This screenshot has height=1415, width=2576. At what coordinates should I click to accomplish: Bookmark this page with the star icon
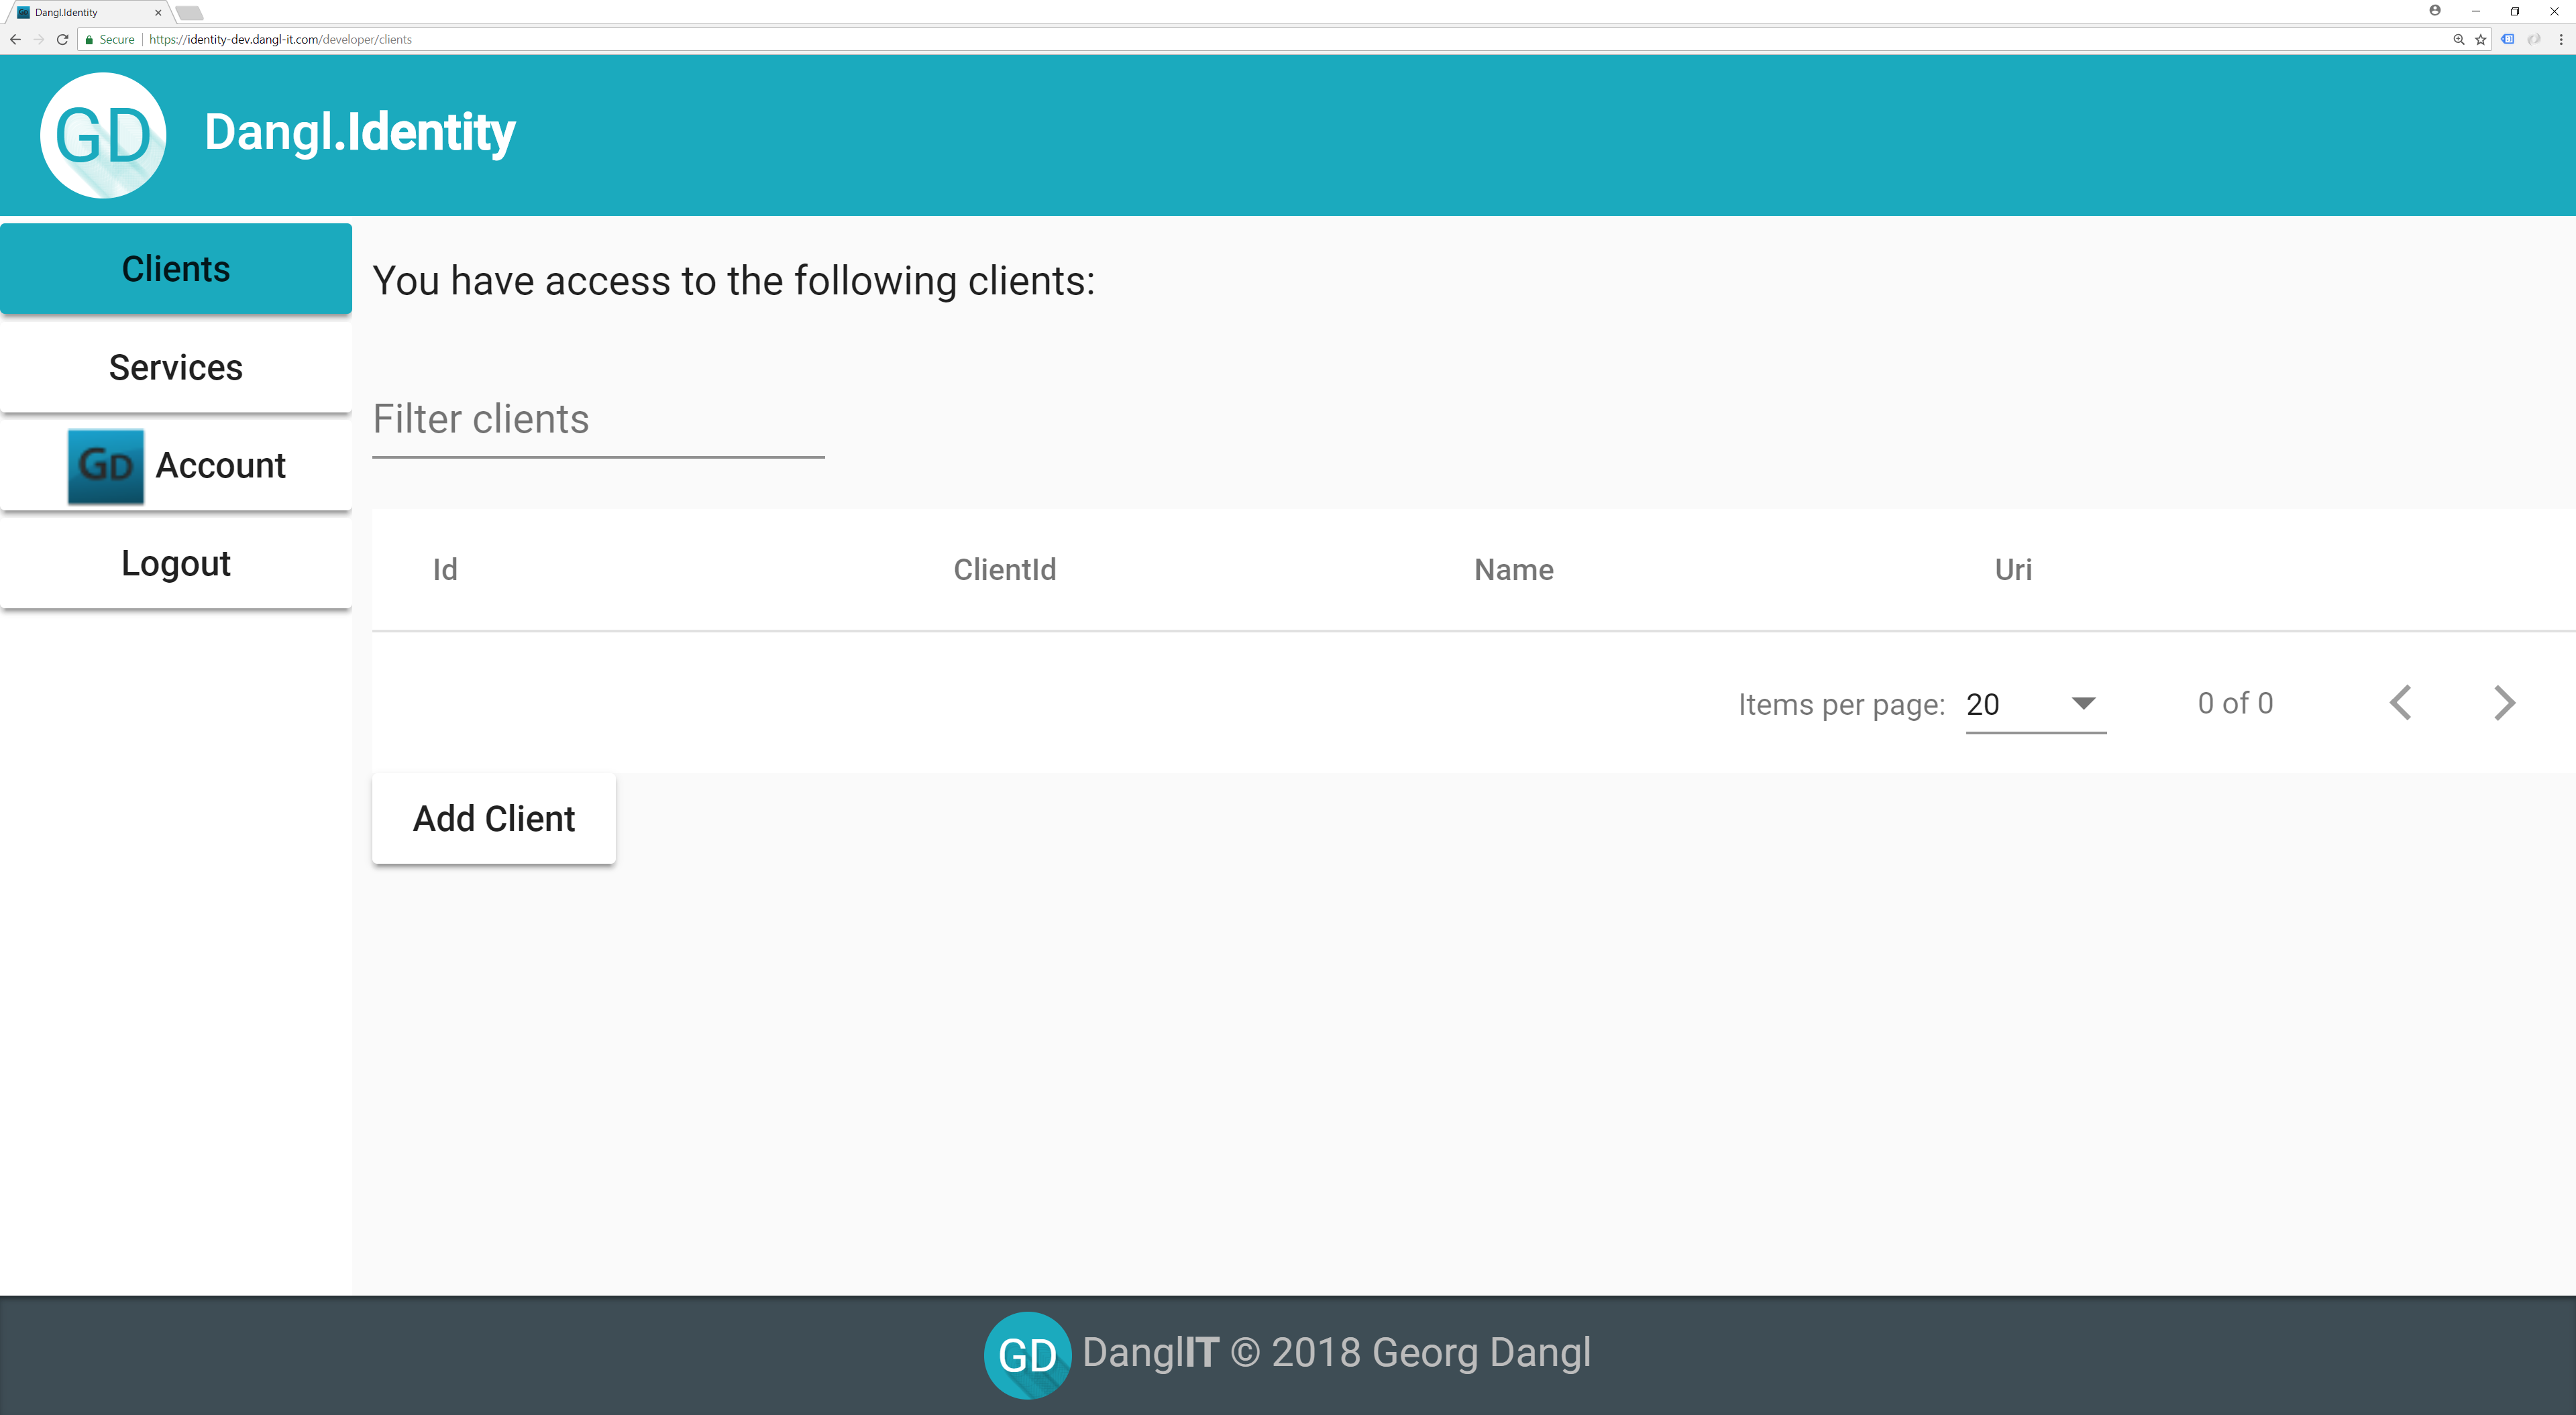point(2481,40)
